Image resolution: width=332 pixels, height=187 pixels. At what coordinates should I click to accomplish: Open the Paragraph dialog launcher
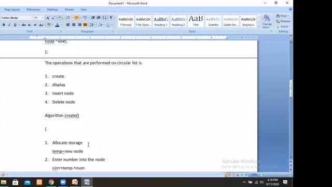tap(113, 31)
